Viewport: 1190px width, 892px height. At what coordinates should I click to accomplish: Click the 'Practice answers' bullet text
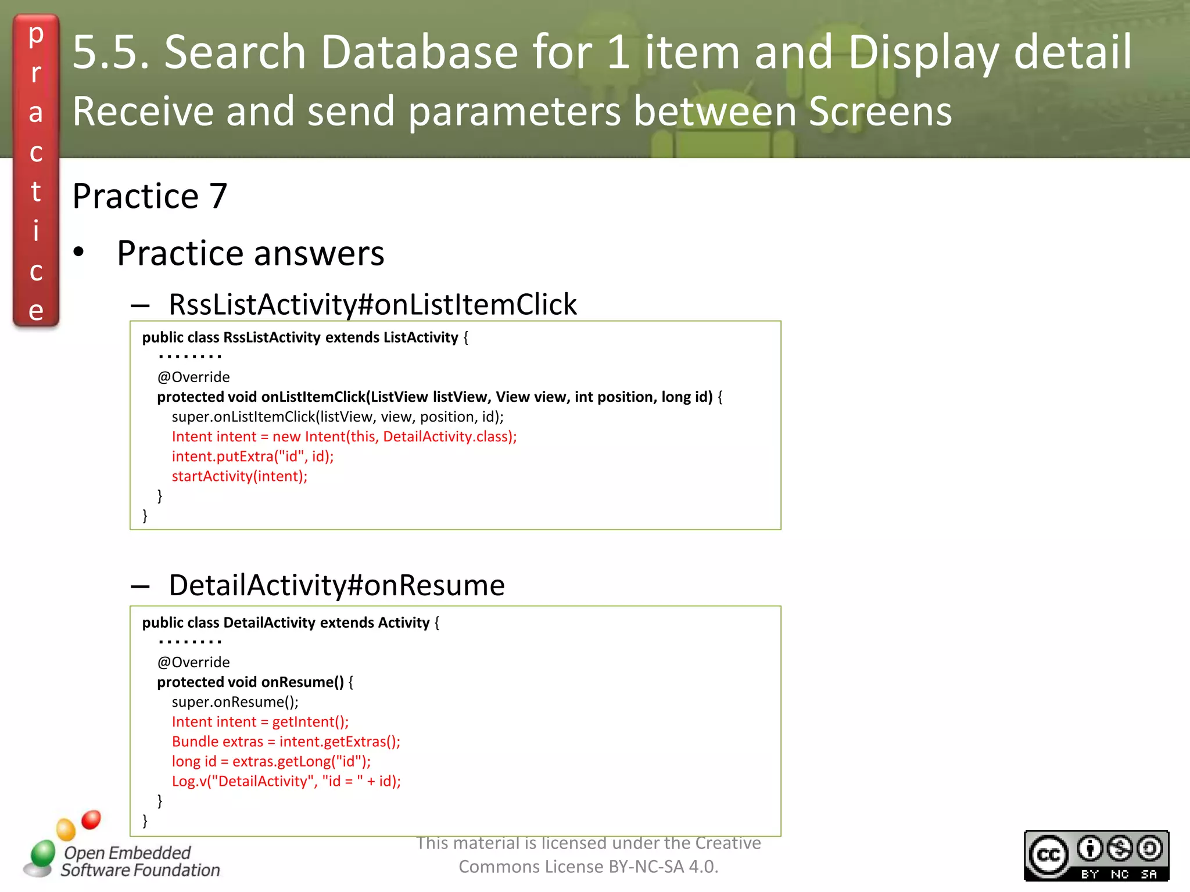click(x=250, y=253)
